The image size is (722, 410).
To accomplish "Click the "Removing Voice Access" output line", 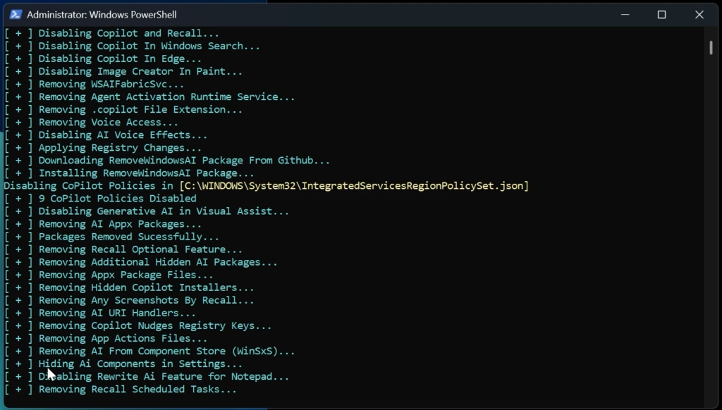I will pyautogui.click(x=108, y=122).
